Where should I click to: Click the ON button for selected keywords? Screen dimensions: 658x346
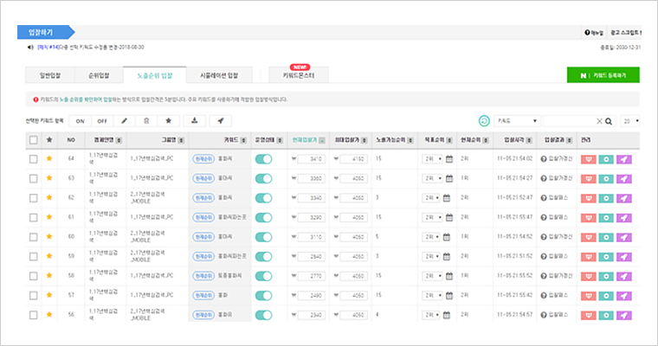coord(81,121)
